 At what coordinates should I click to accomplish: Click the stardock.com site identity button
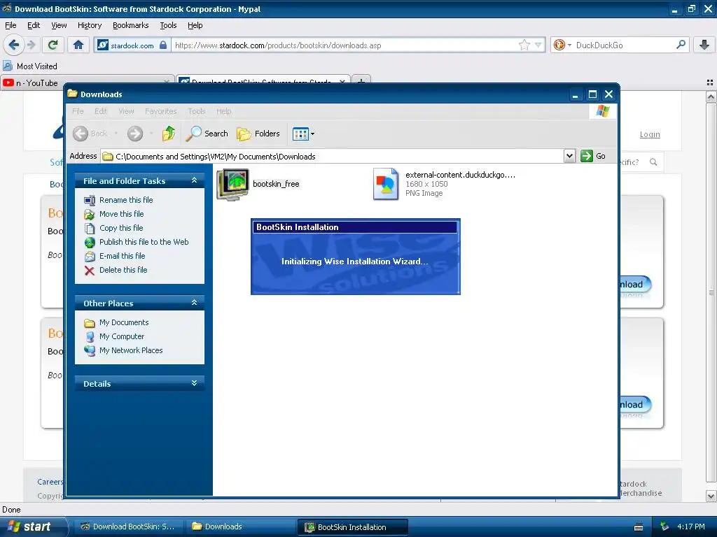132,45
